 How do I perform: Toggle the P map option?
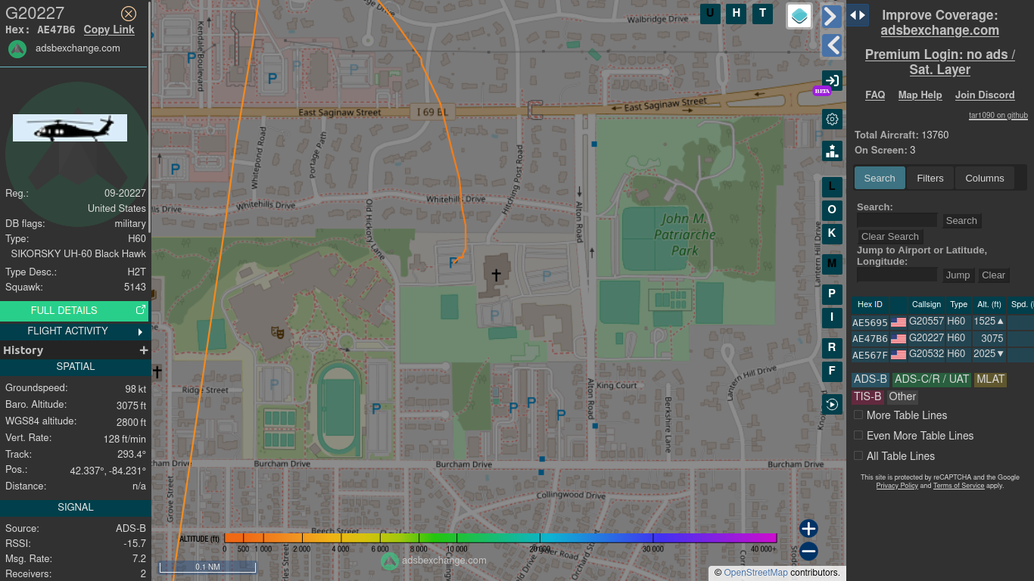point(832,294)
